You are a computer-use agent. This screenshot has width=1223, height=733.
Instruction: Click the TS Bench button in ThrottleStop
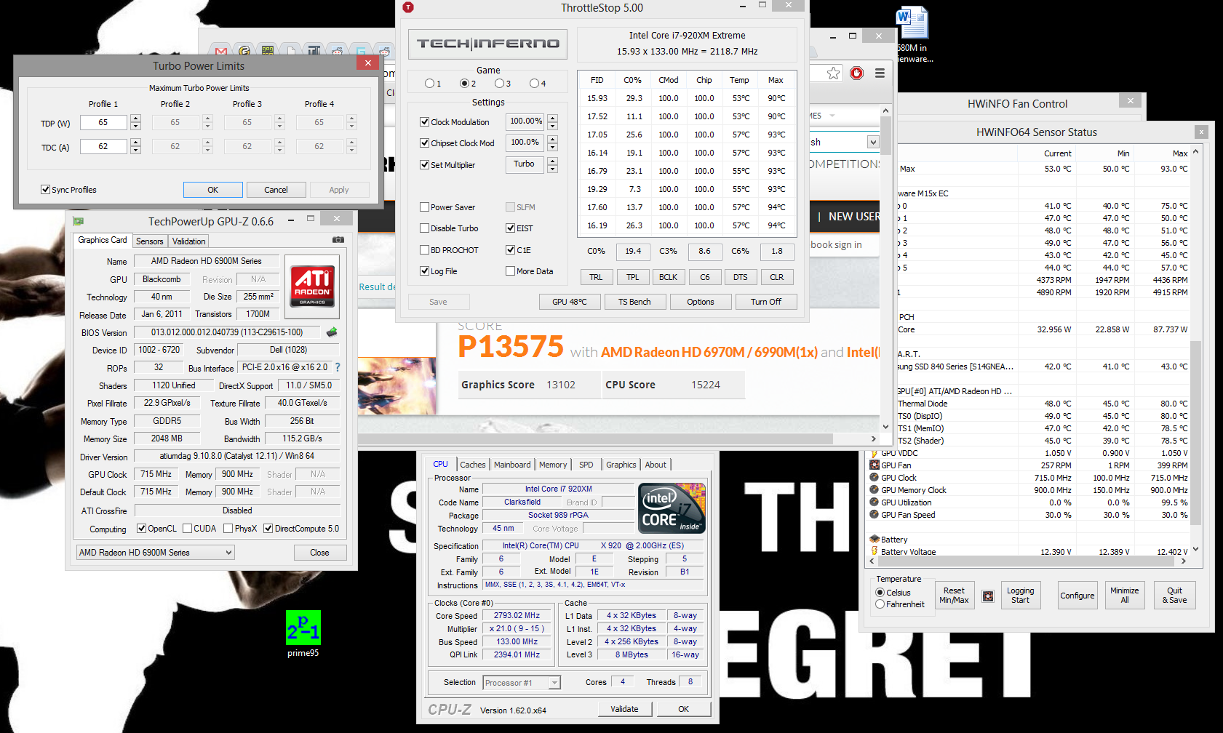(x=634, y=302)
